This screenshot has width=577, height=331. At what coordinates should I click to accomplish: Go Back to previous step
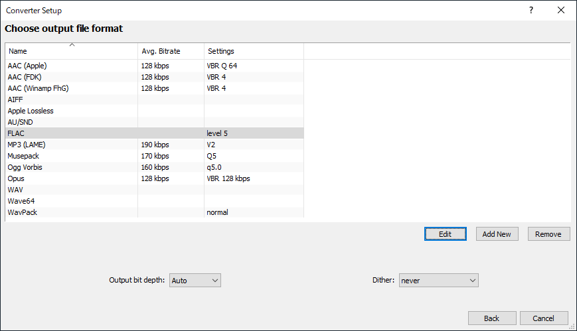click(x=491, y=318)
